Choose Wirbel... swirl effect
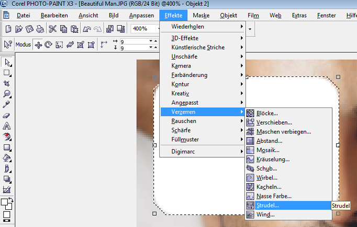The height and width of the screenshot is (227, 357). [288, 178]
